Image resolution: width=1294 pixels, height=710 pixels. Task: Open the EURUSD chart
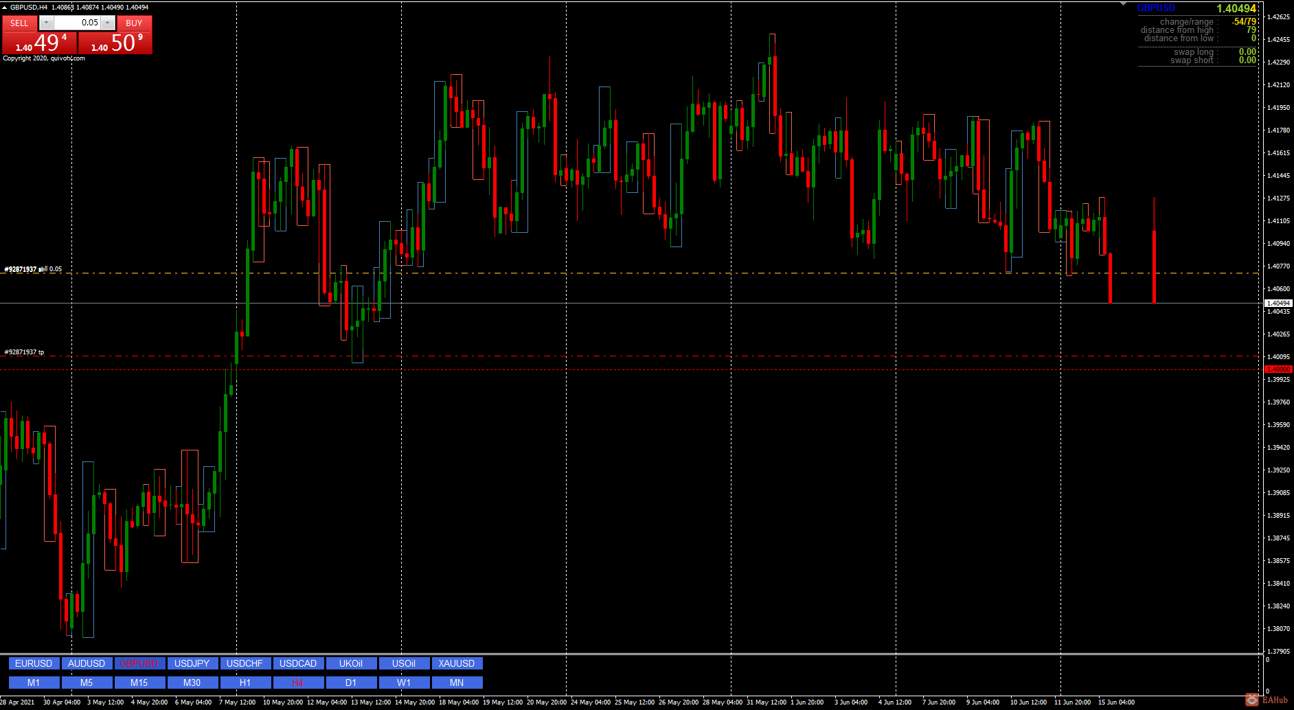pyautogui.click(x=33, y=663)
